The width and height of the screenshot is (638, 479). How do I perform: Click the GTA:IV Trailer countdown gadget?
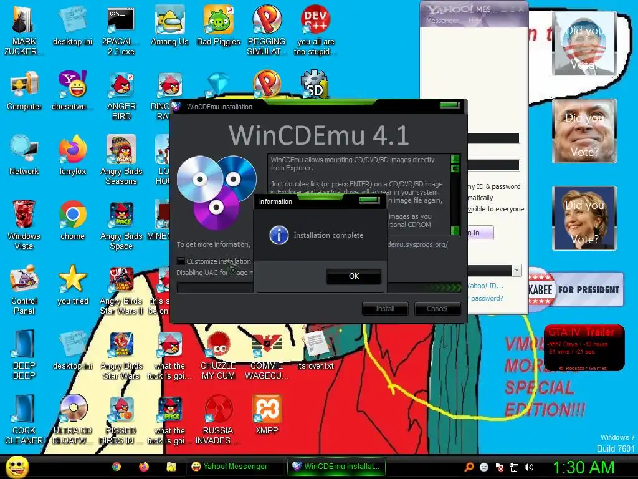(584, 347)
